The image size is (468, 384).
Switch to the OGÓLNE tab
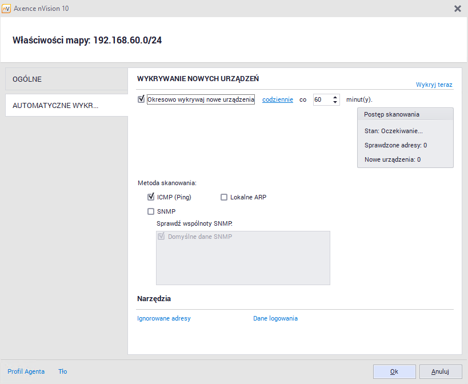pos(66,79)
